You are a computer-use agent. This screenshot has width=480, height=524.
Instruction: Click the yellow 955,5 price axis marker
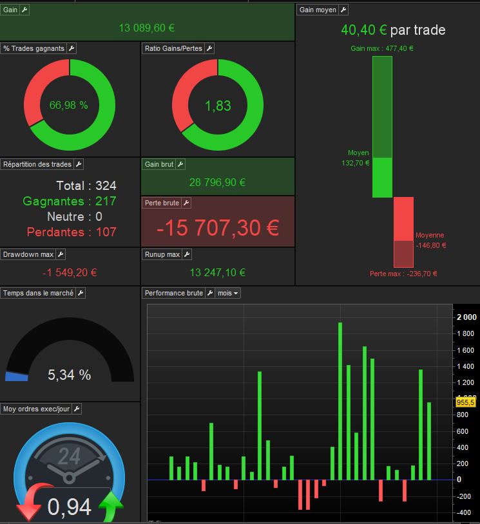(x=465, y=402)
